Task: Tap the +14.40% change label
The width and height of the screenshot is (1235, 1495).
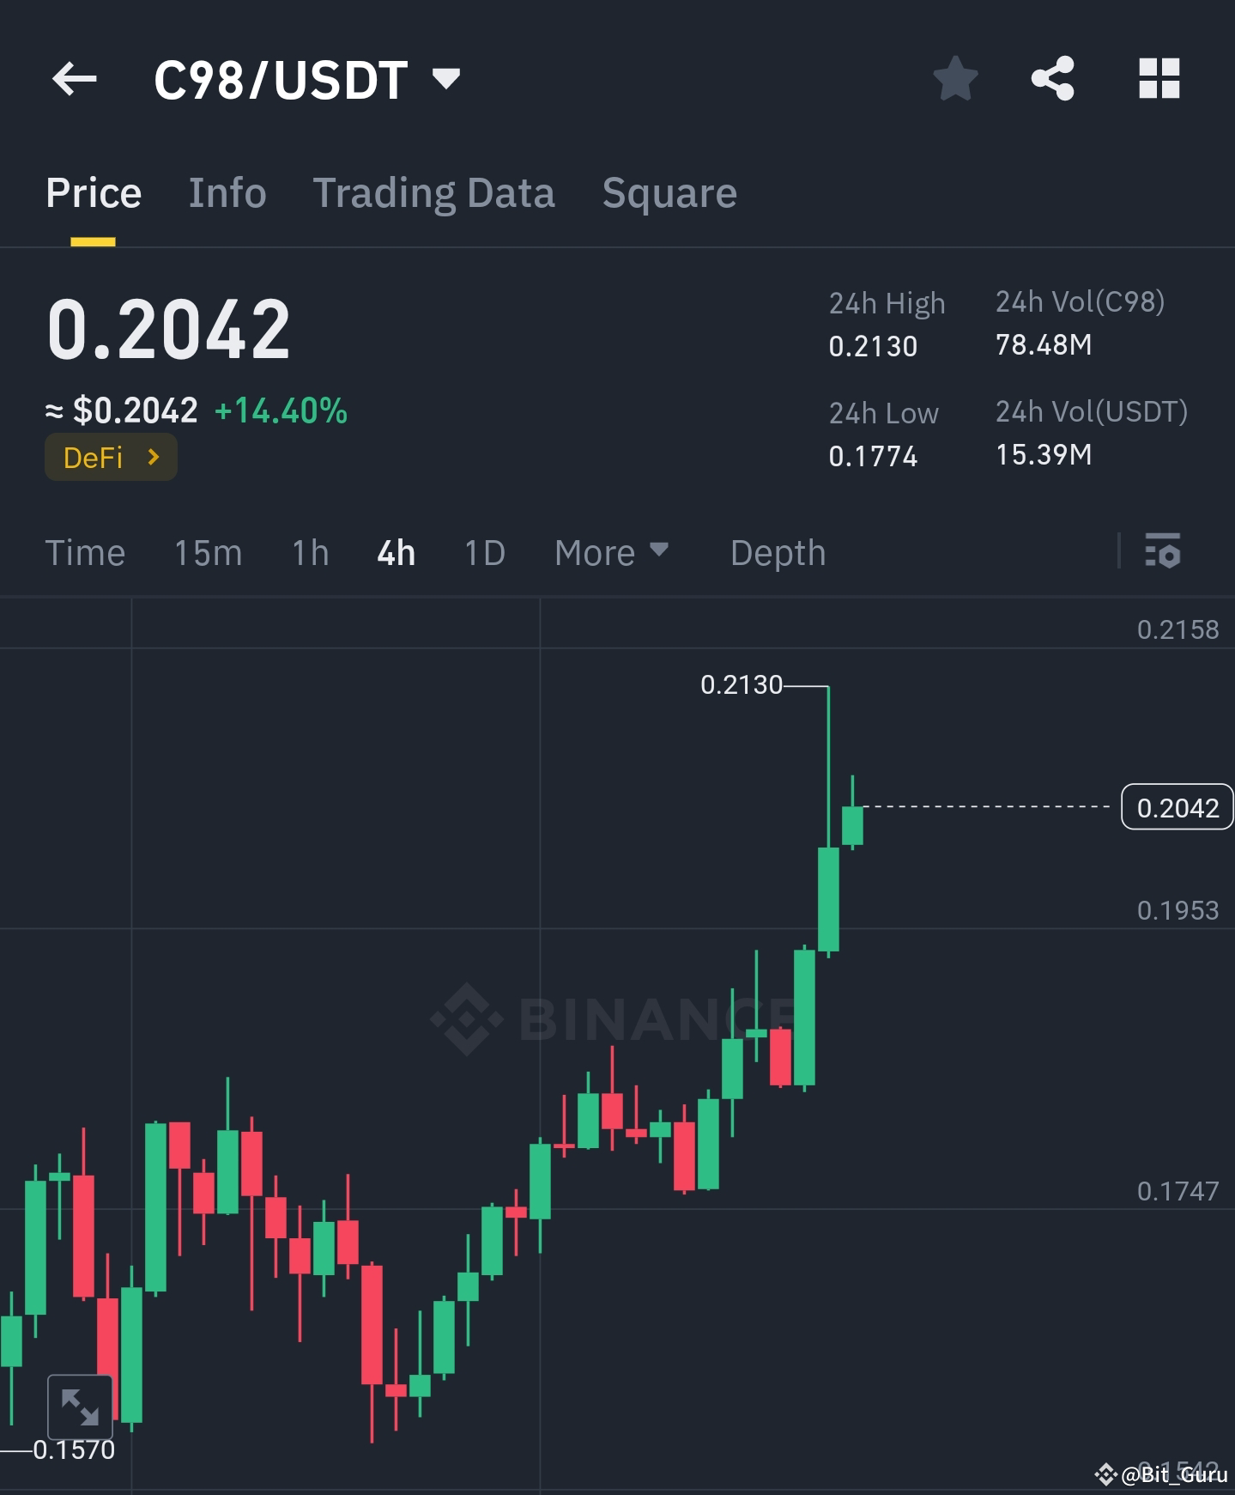Action: point(280,411)
